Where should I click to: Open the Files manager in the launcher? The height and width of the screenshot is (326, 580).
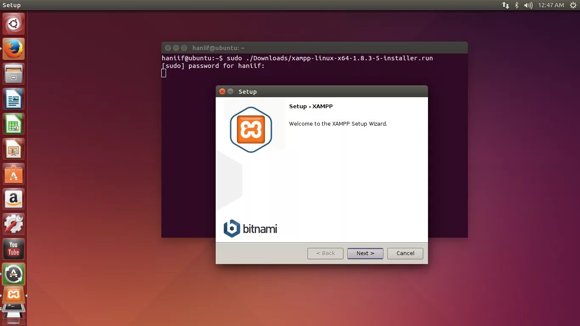14,74
